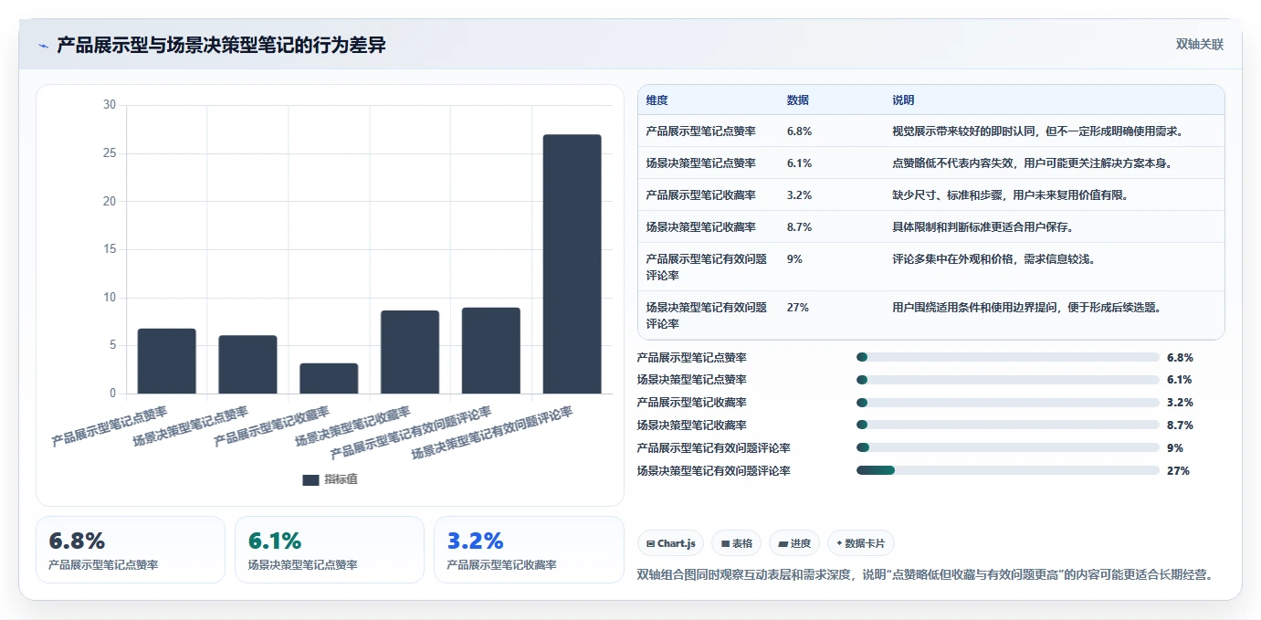This screenshot has width=1261, height=620.
Task: Click the bar for 产品展示型笔记点赞率
Action: (x=166, y=361)
